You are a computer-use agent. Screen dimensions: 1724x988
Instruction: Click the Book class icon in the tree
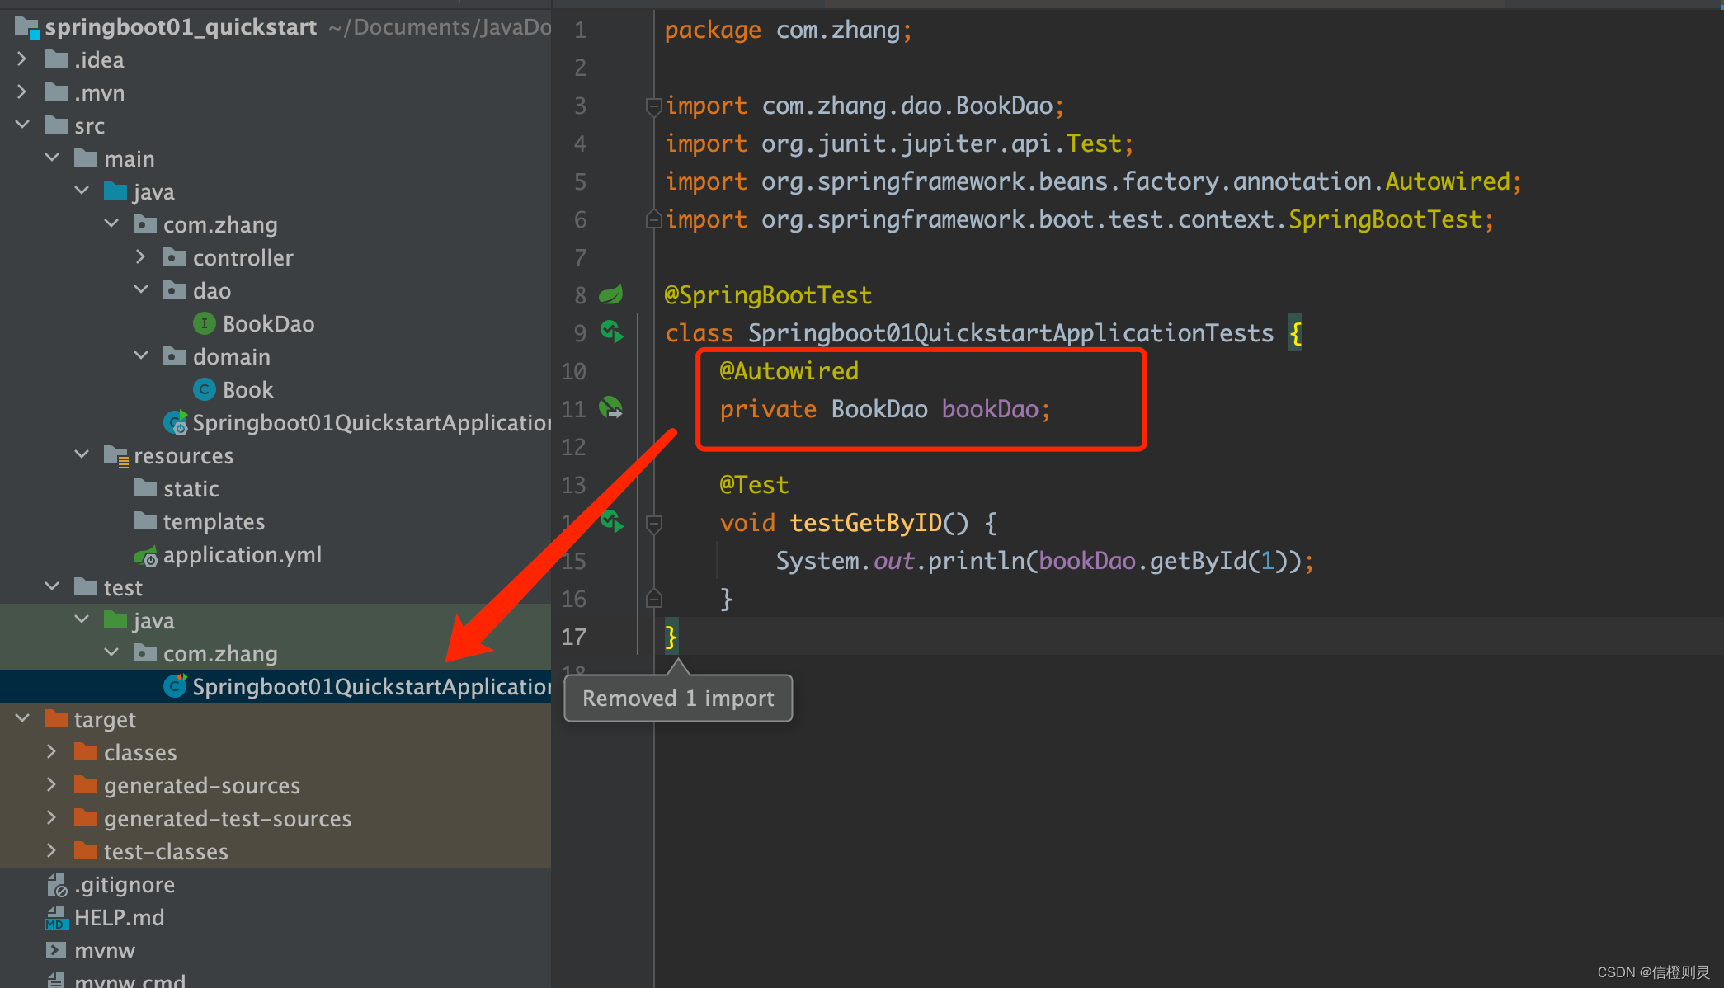coord(204,389)
